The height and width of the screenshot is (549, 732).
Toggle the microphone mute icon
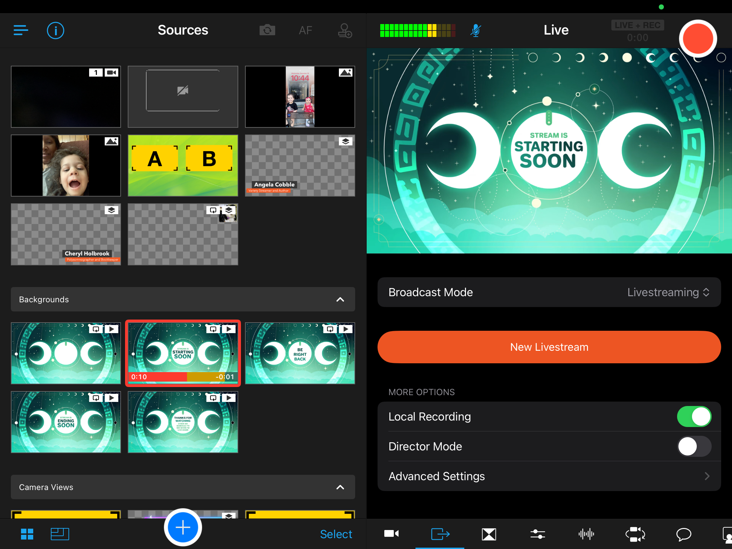point(475,30)
